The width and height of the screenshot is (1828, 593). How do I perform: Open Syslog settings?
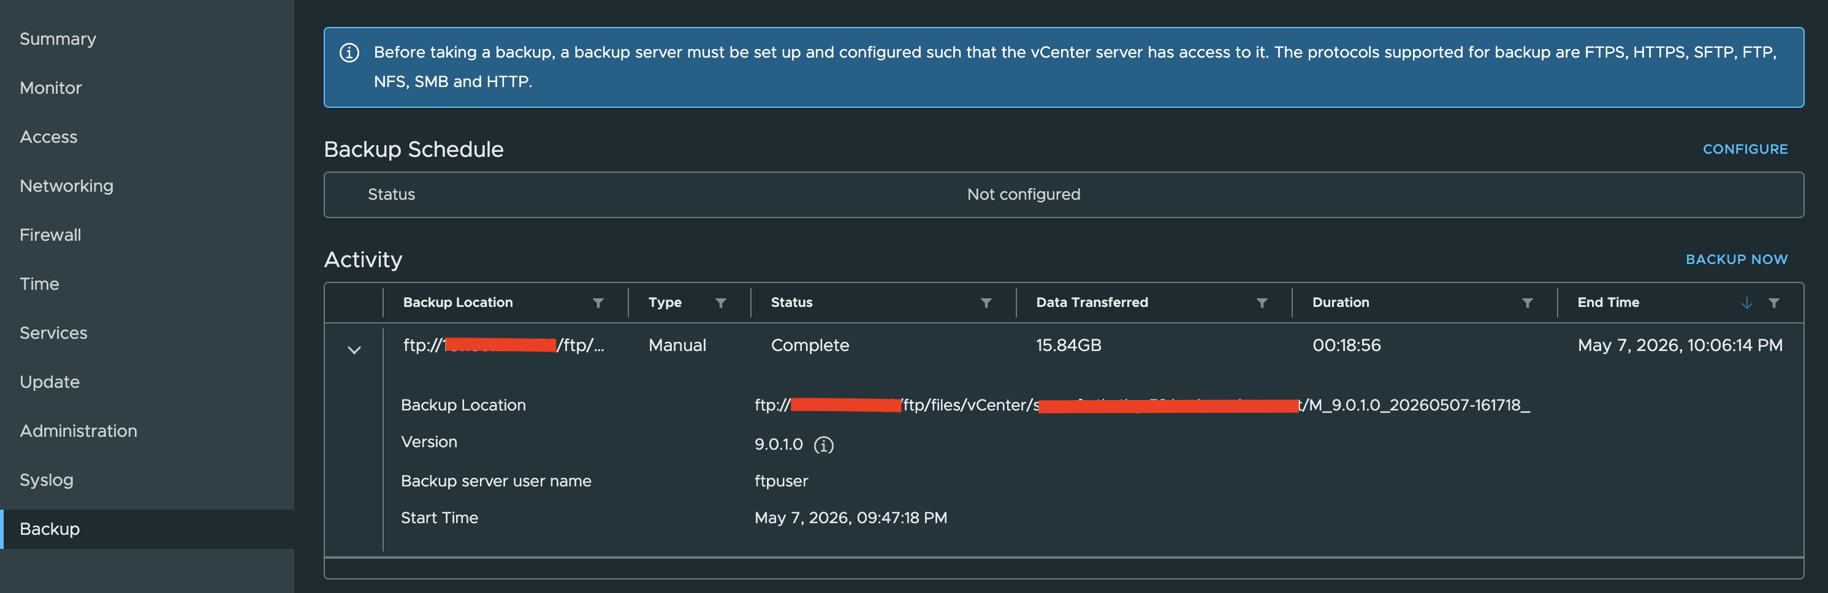click(46, 480)
